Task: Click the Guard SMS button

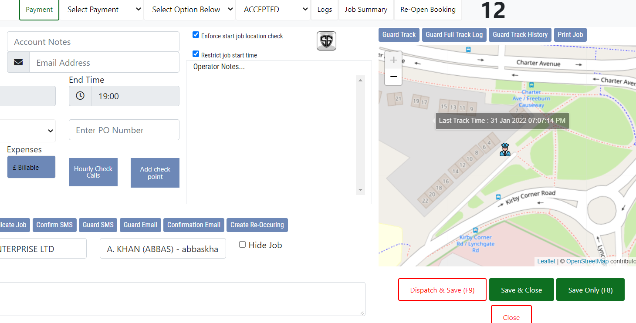Action: pyautogui.click(x=98, y=225)
